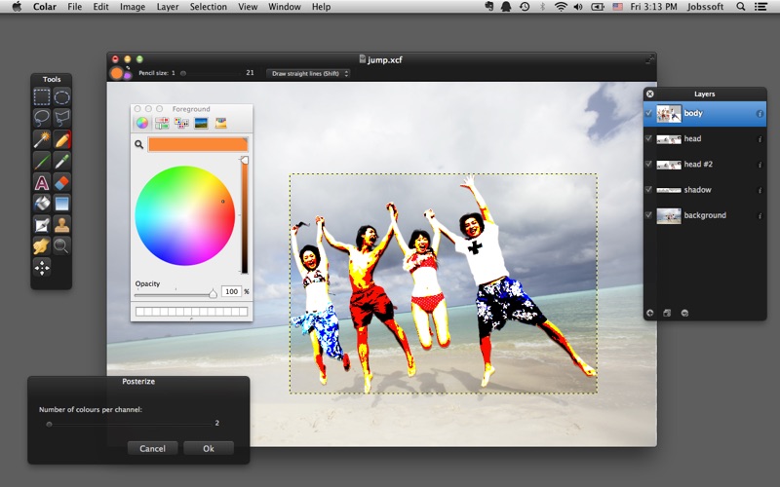Cancel the Posterize dialog
Image resolution: width=780 pixels, height=487 pixels.
(152, 449)
